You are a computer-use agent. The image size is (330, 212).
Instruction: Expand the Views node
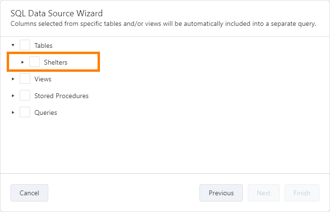pos(13,79)
